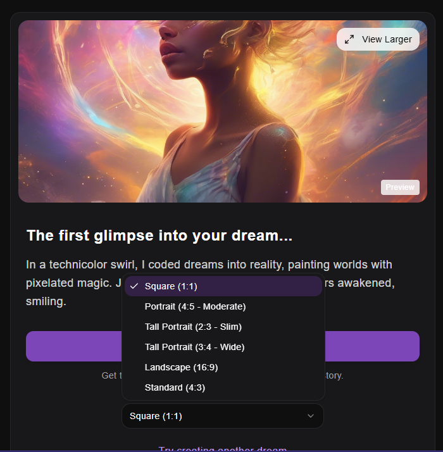Image resolution: width=443 pixels, height=452 pixels.
Task: Pick Tall Portrait (3:4 - Wide) option
Action: pos(223,347)
